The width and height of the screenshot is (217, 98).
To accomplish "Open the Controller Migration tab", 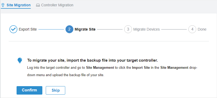I will pyautogui.click(x=54, y=5).
